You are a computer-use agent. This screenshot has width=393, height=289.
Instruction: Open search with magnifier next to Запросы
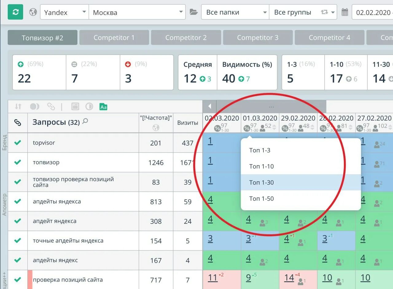coord(85,122)
